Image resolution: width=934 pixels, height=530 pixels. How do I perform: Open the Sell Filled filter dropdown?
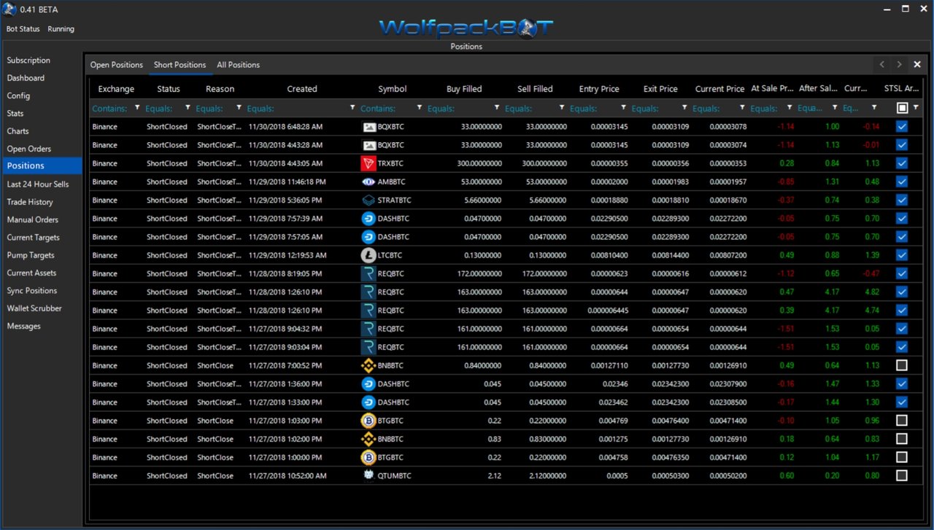click(561, 108)
